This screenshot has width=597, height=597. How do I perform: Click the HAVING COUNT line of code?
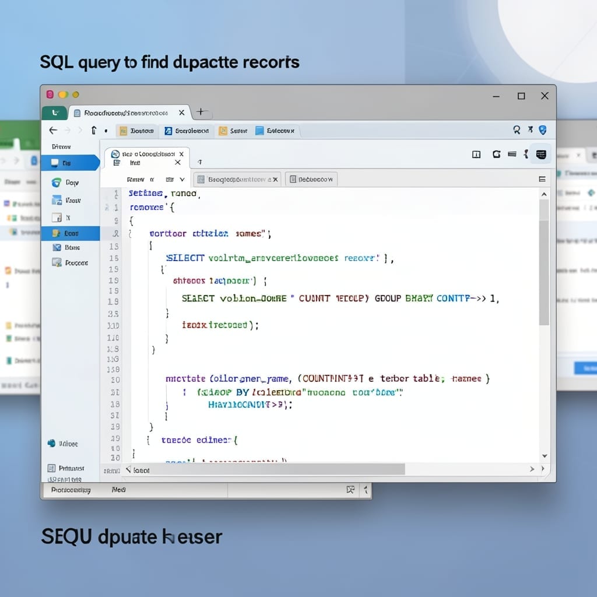point(250,405)
